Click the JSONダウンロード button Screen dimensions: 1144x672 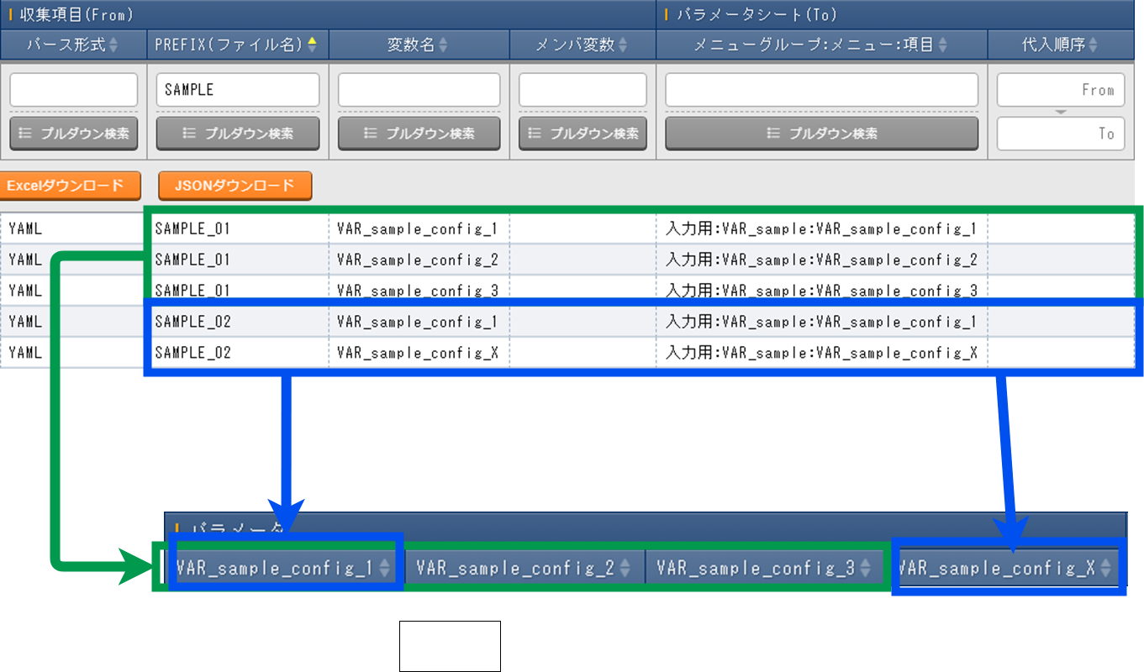[x=235, y=186]
